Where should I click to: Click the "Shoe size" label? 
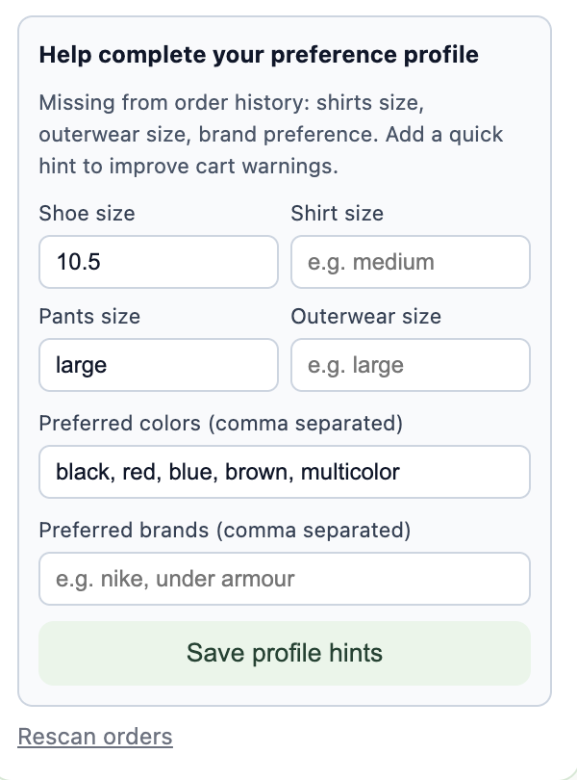(88, 213)
